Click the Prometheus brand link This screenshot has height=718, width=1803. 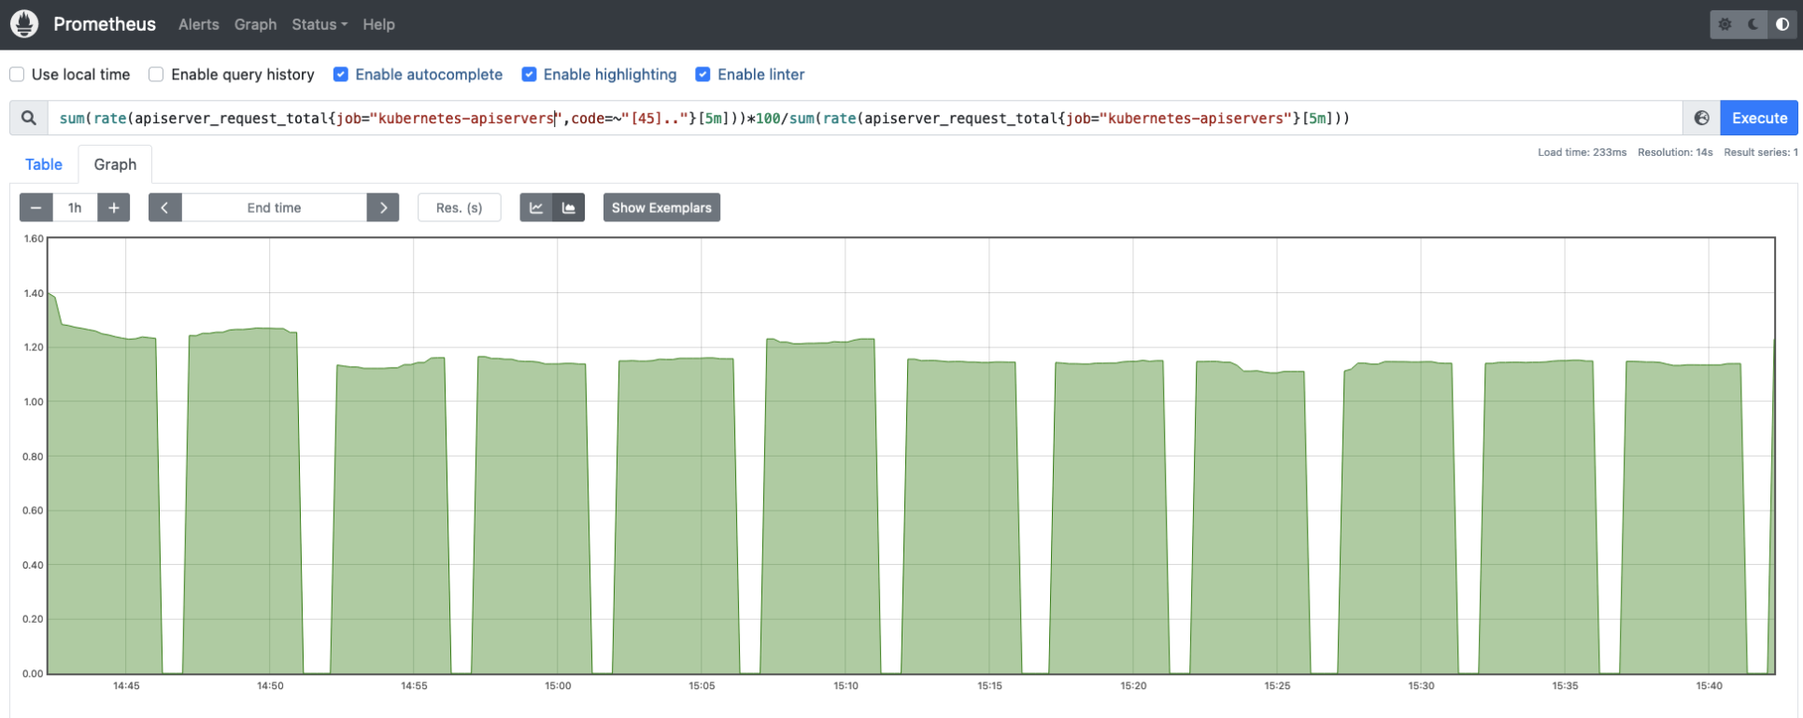point(105,24)
